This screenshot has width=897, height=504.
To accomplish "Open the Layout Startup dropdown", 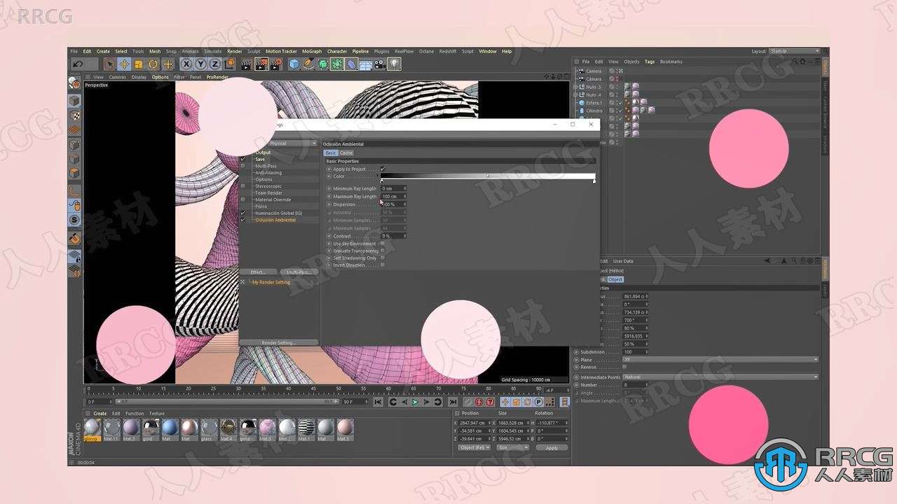I will tap(794, 51).
